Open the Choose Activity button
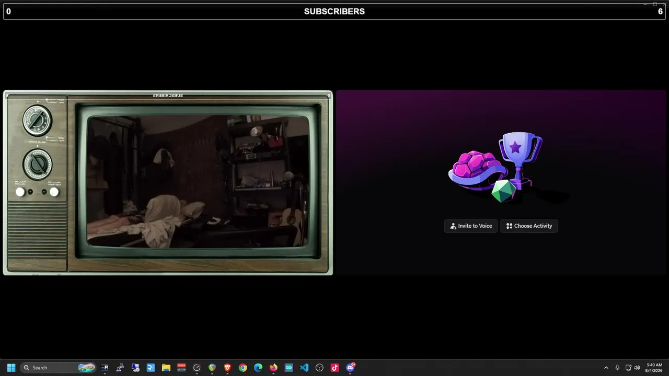 pos(529,226)
